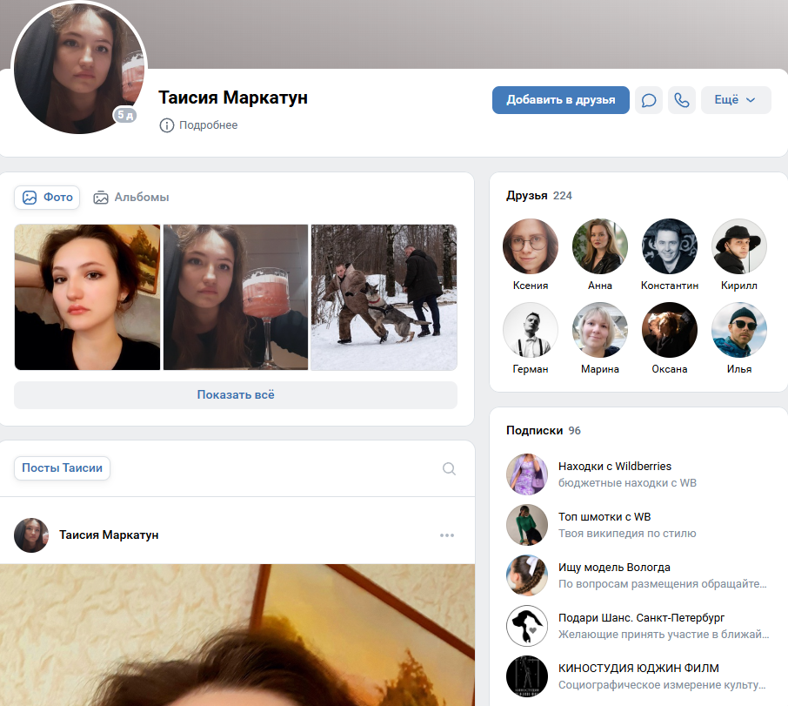788x706 pixels.
Task: Open friend Анна's avatar
Action: point(600,246)
